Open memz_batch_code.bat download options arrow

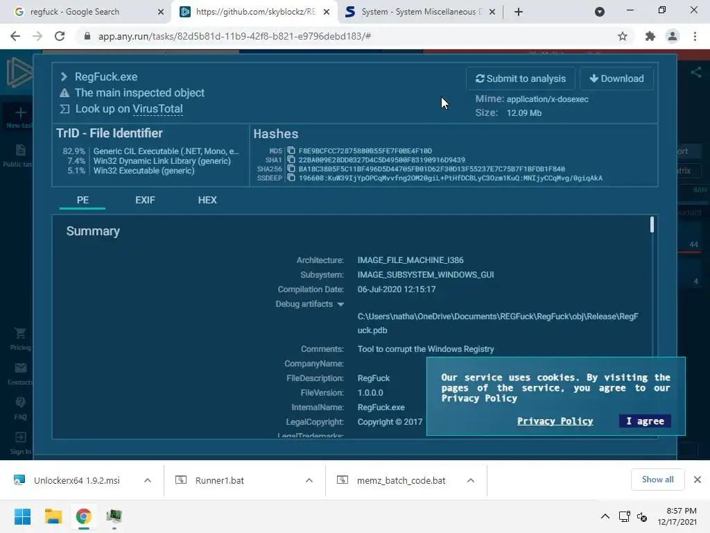(471, 480)
